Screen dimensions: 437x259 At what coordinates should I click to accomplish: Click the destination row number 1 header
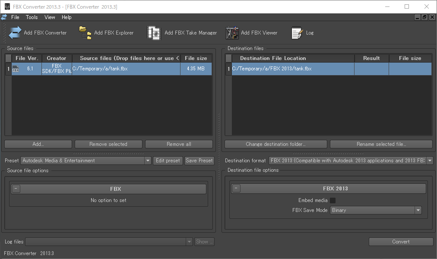229,69
